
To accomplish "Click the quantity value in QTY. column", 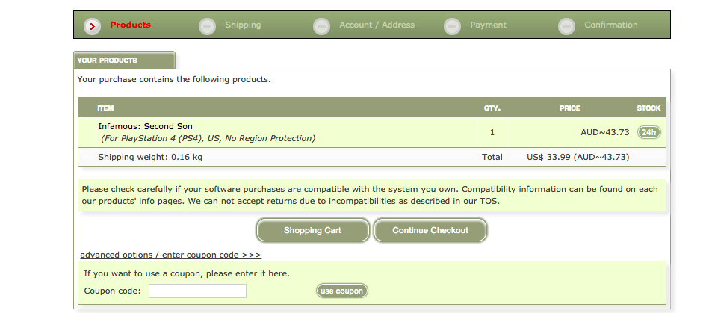I will (x=492, y=133).
